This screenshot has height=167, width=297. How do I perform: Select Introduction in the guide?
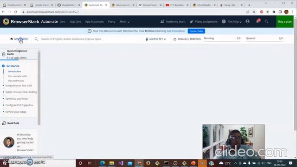click(14, 71)
